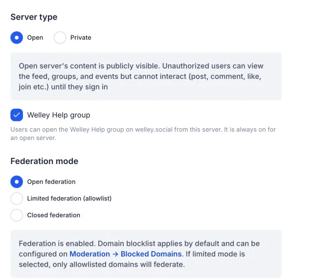The width and height of the screenshot is (313, 280).
Task: Click the Welley Help group helper text
Action: (x=143, y=134)
